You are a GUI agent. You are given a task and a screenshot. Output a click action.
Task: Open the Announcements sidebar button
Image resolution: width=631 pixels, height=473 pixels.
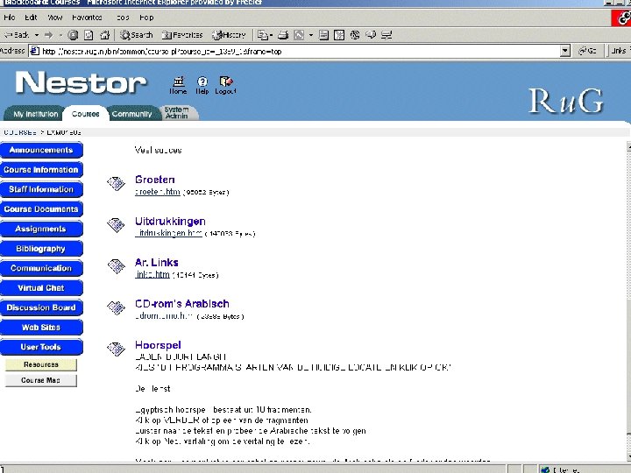tap(41, 150)
